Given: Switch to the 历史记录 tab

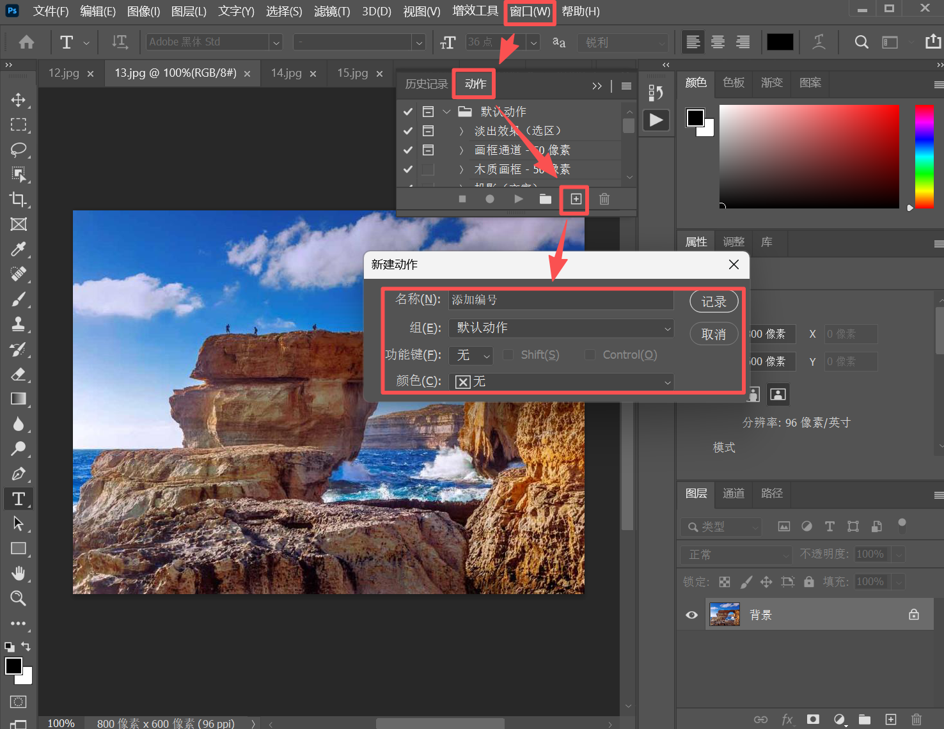Looking at the screenshot, I should click(426, 84).
